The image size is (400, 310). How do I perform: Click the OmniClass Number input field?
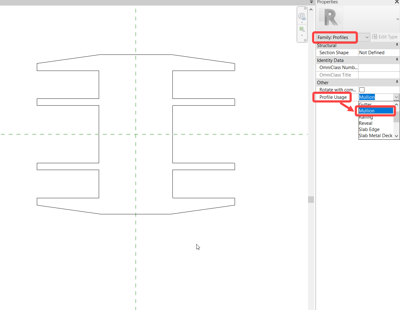[x=378, y=67]
